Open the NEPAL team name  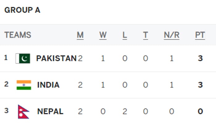coord(50,111)
